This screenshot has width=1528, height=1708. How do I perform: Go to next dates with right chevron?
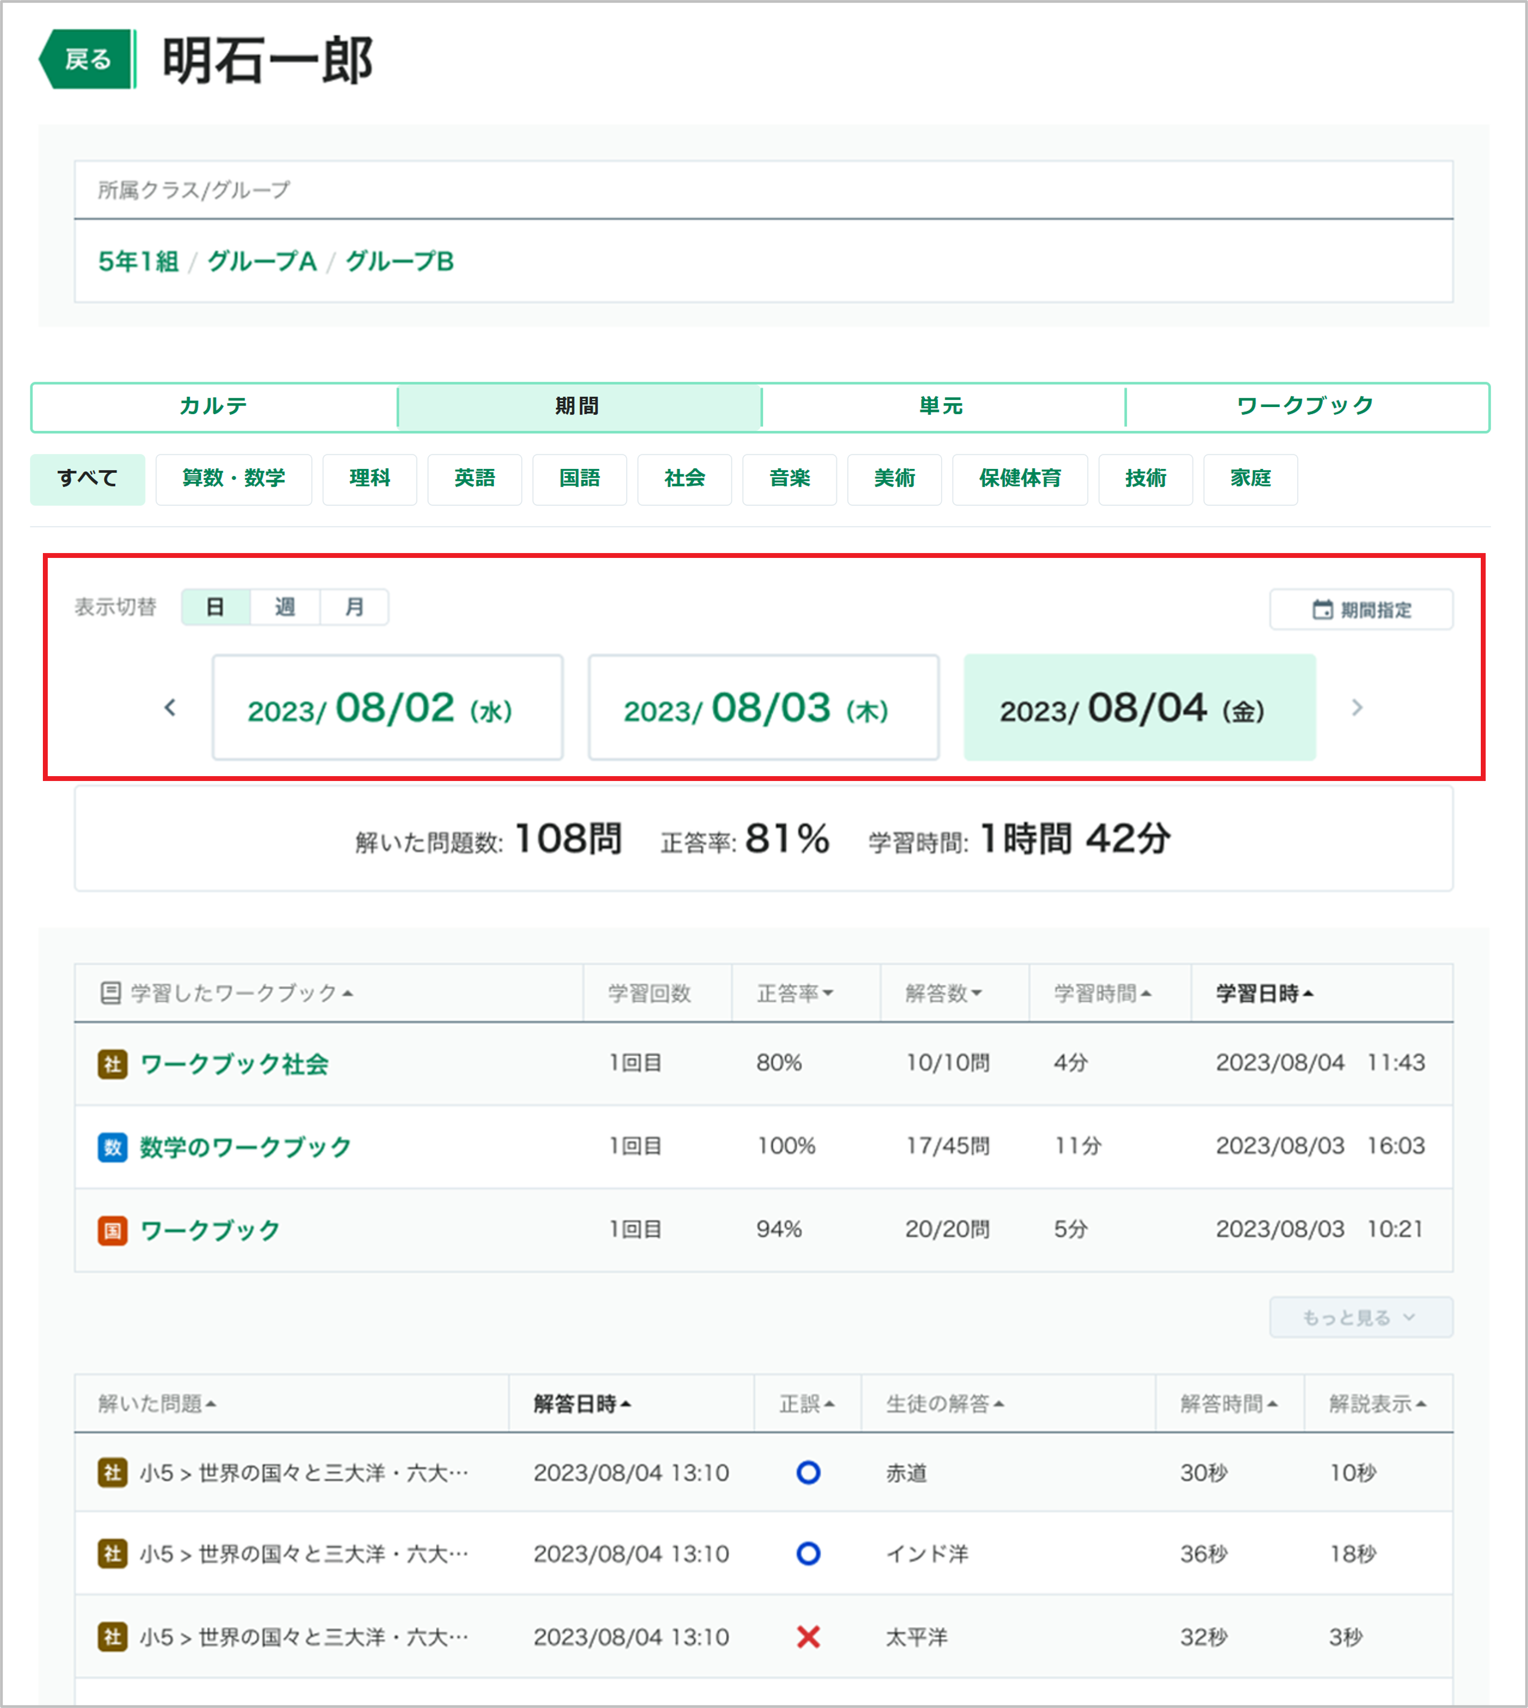pyautogui.click(x=1356, y=708)
